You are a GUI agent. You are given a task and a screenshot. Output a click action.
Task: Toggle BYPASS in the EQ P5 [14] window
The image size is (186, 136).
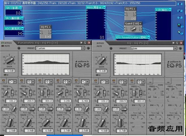pyautogui.click(x=3, y=43)
